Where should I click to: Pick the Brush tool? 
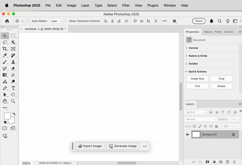[x=5, y=62]
